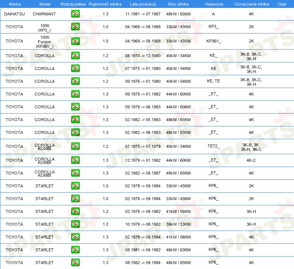The image size is (294, 269).
Task: Select the Pojemność silnika column header
Action: pyautogui.click(x=105, y=4)
